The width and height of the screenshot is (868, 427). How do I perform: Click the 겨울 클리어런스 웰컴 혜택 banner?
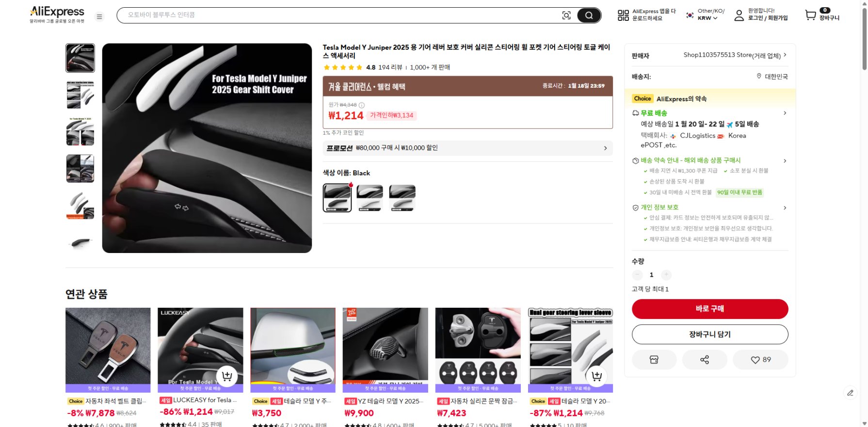pyautogui.click(x=467, y=86)
